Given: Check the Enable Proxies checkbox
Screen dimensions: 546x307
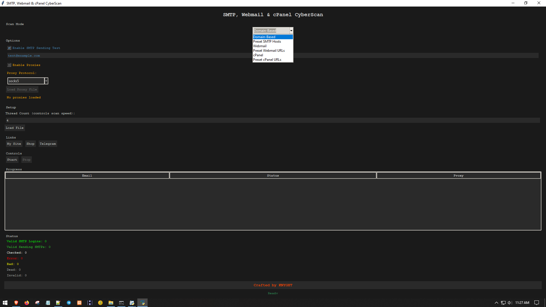Looking at the screenshot, I should (9, 65).
